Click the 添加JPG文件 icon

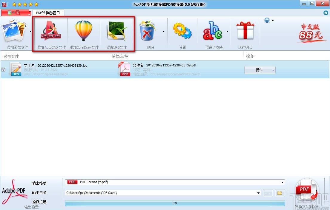point(117,31)
